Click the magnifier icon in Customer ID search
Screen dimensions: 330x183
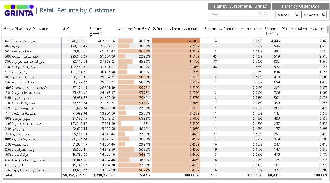260,14
